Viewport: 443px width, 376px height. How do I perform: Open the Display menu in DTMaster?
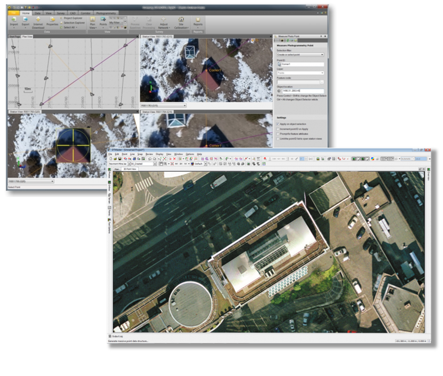[x=160, y=154]
